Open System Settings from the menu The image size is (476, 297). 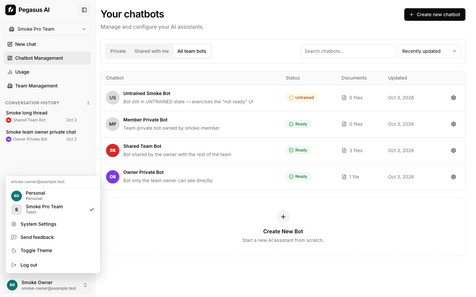point(53,224)
